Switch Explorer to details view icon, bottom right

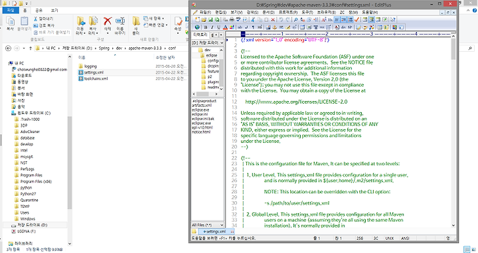(467, 249)
